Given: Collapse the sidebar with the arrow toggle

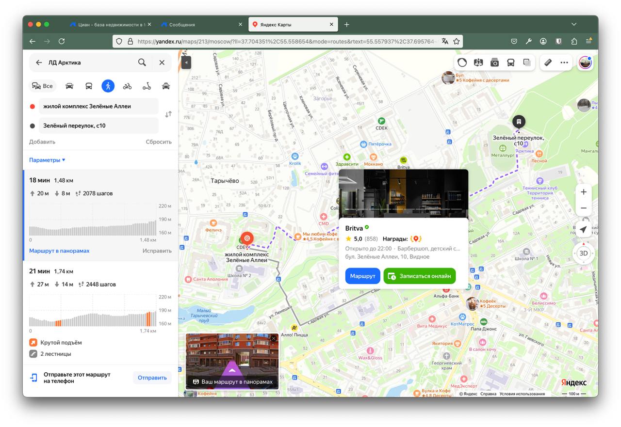Looking at the screenshot, I should point(186,62).
